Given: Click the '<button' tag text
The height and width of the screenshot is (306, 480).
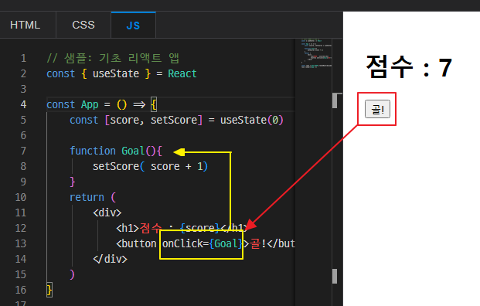Looking at the screenshot, I should [136, 243].
